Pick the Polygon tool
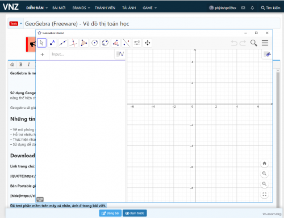 (84, 43)
